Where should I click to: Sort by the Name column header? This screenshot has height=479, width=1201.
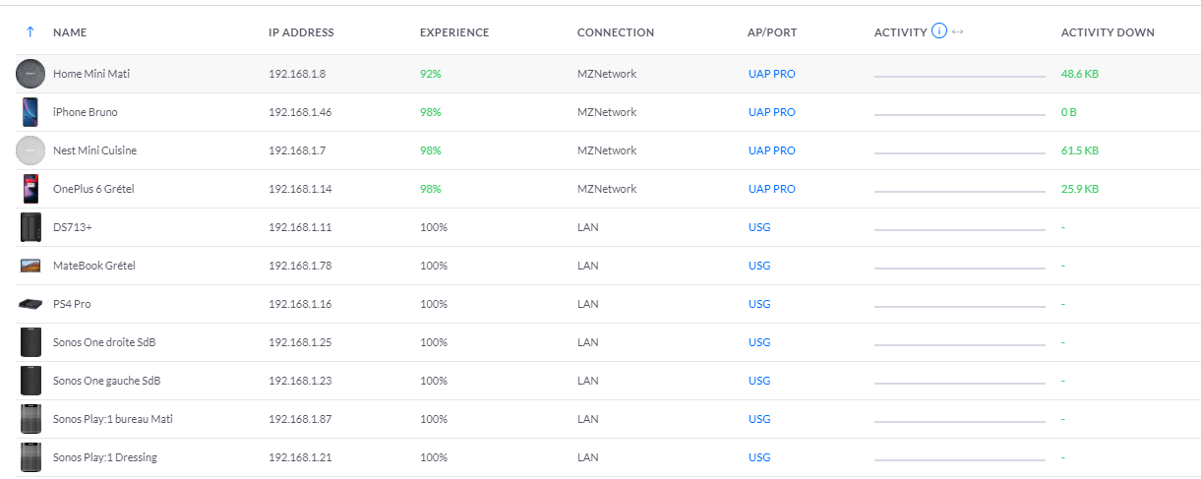pos(70,32)
